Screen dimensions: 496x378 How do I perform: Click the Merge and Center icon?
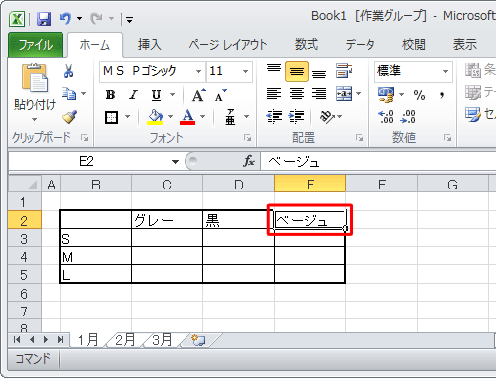[344, 94]
